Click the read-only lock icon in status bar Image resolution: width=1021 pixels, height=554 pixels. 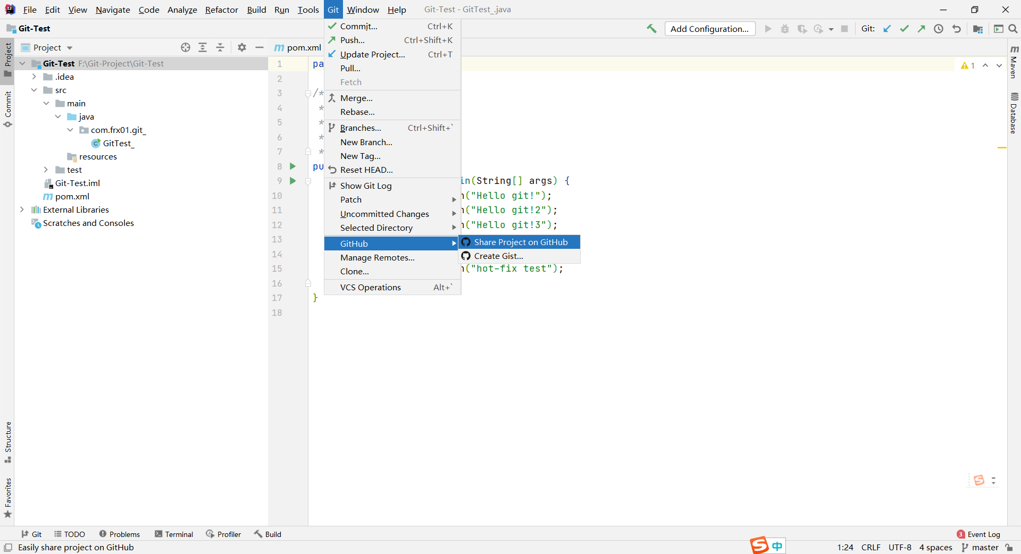pos(1009,547)
